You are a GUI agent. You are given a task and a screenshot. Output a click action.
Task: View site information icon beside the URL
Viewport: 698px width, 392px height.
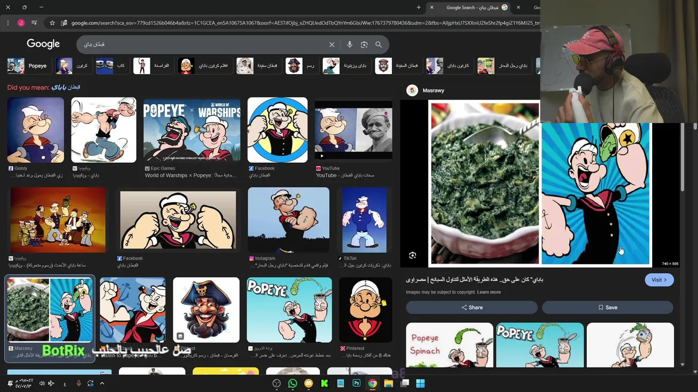[64, 23]
